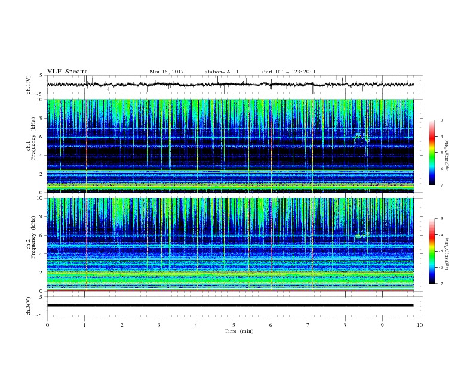Select the ch.1 "Frequency (kHz)" axis label
This screenshot has height=365, width=473.
click(33, 138)
